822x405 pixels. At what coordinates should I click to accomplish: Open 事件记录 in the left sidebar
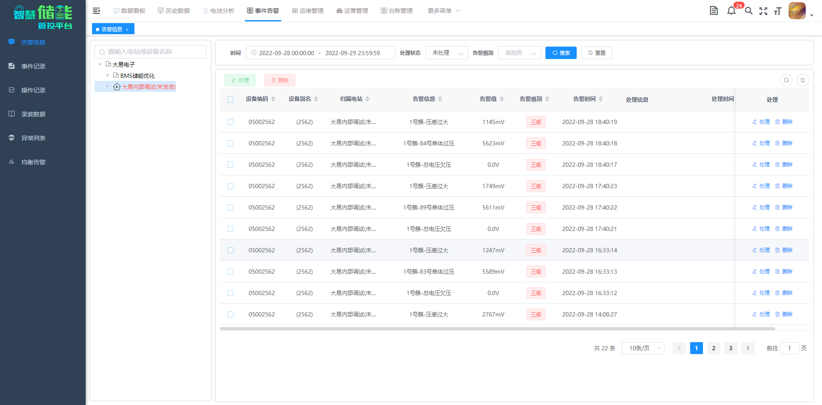(x=33, y=66)
